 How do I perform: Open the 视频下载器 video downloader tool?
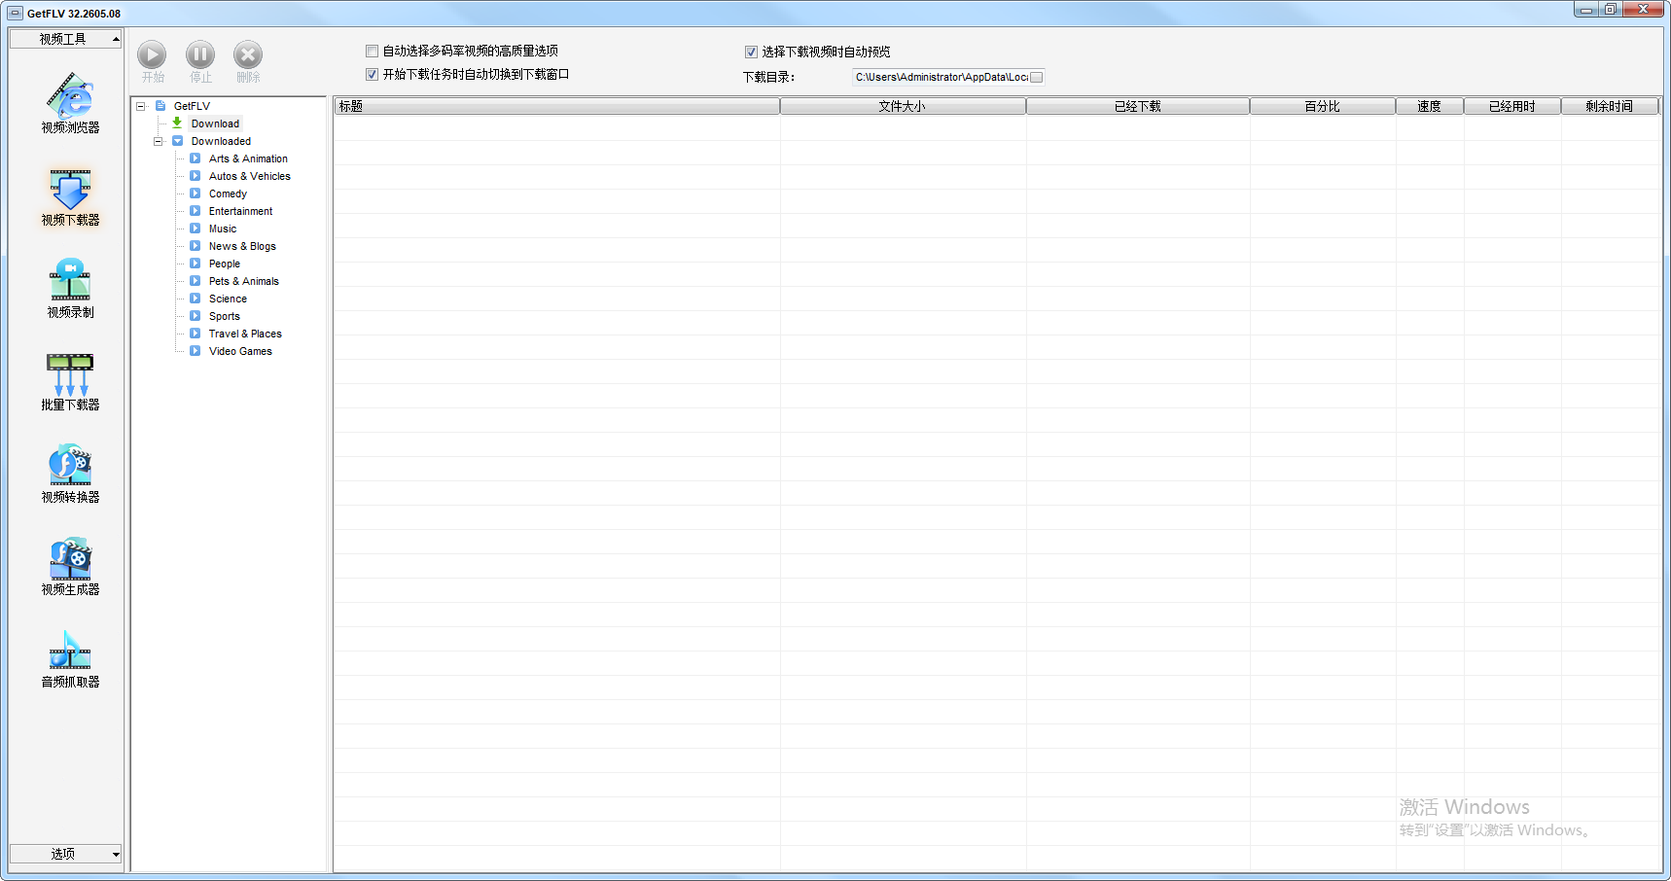point(70,197)
